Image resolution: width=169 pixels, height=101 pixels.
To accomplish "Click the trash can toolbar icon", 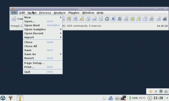I will 75,19.
